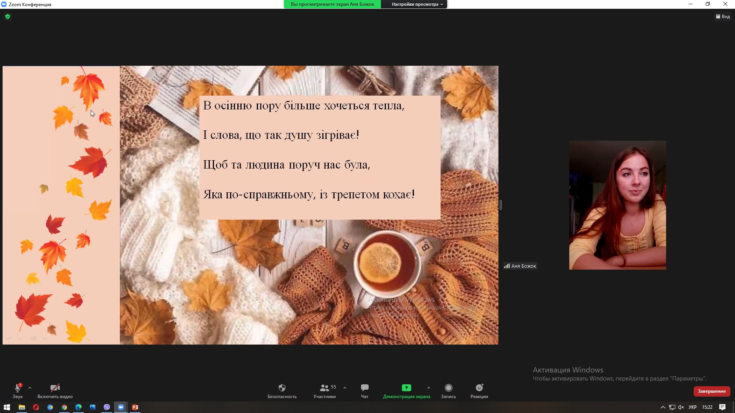Open Viber from the taskbar
The width and height of the screenshot is (735, 413).
107,407
